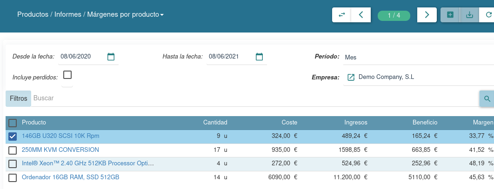Go to next record with right chevron
Viewport: 494px width, 189px height.
coord(427,15)
